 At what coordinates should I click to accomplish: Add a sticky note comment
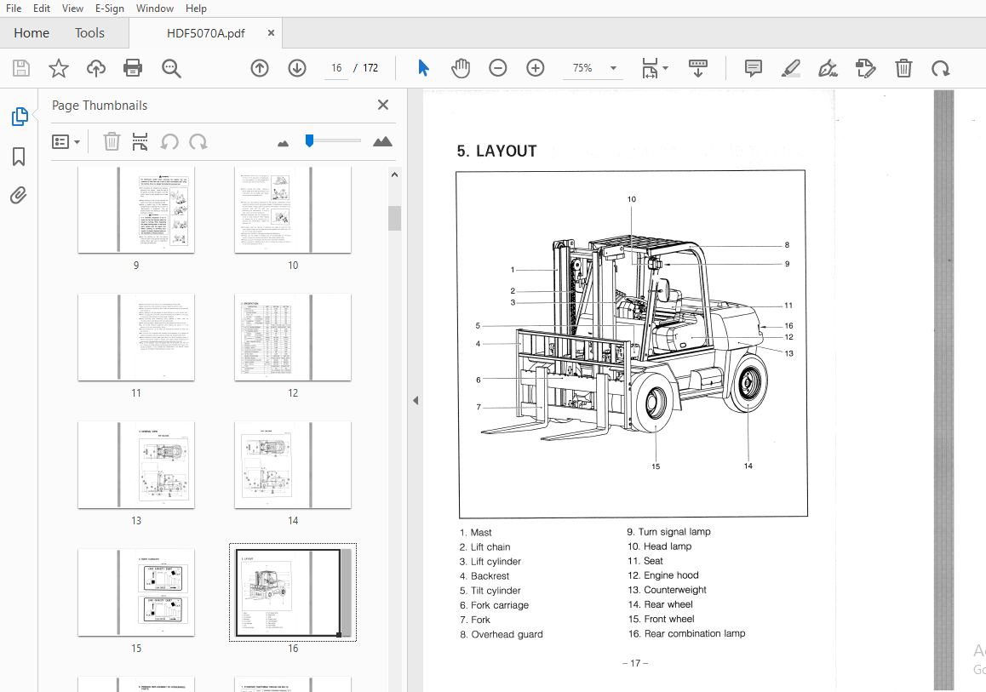[x=753, y=68]
